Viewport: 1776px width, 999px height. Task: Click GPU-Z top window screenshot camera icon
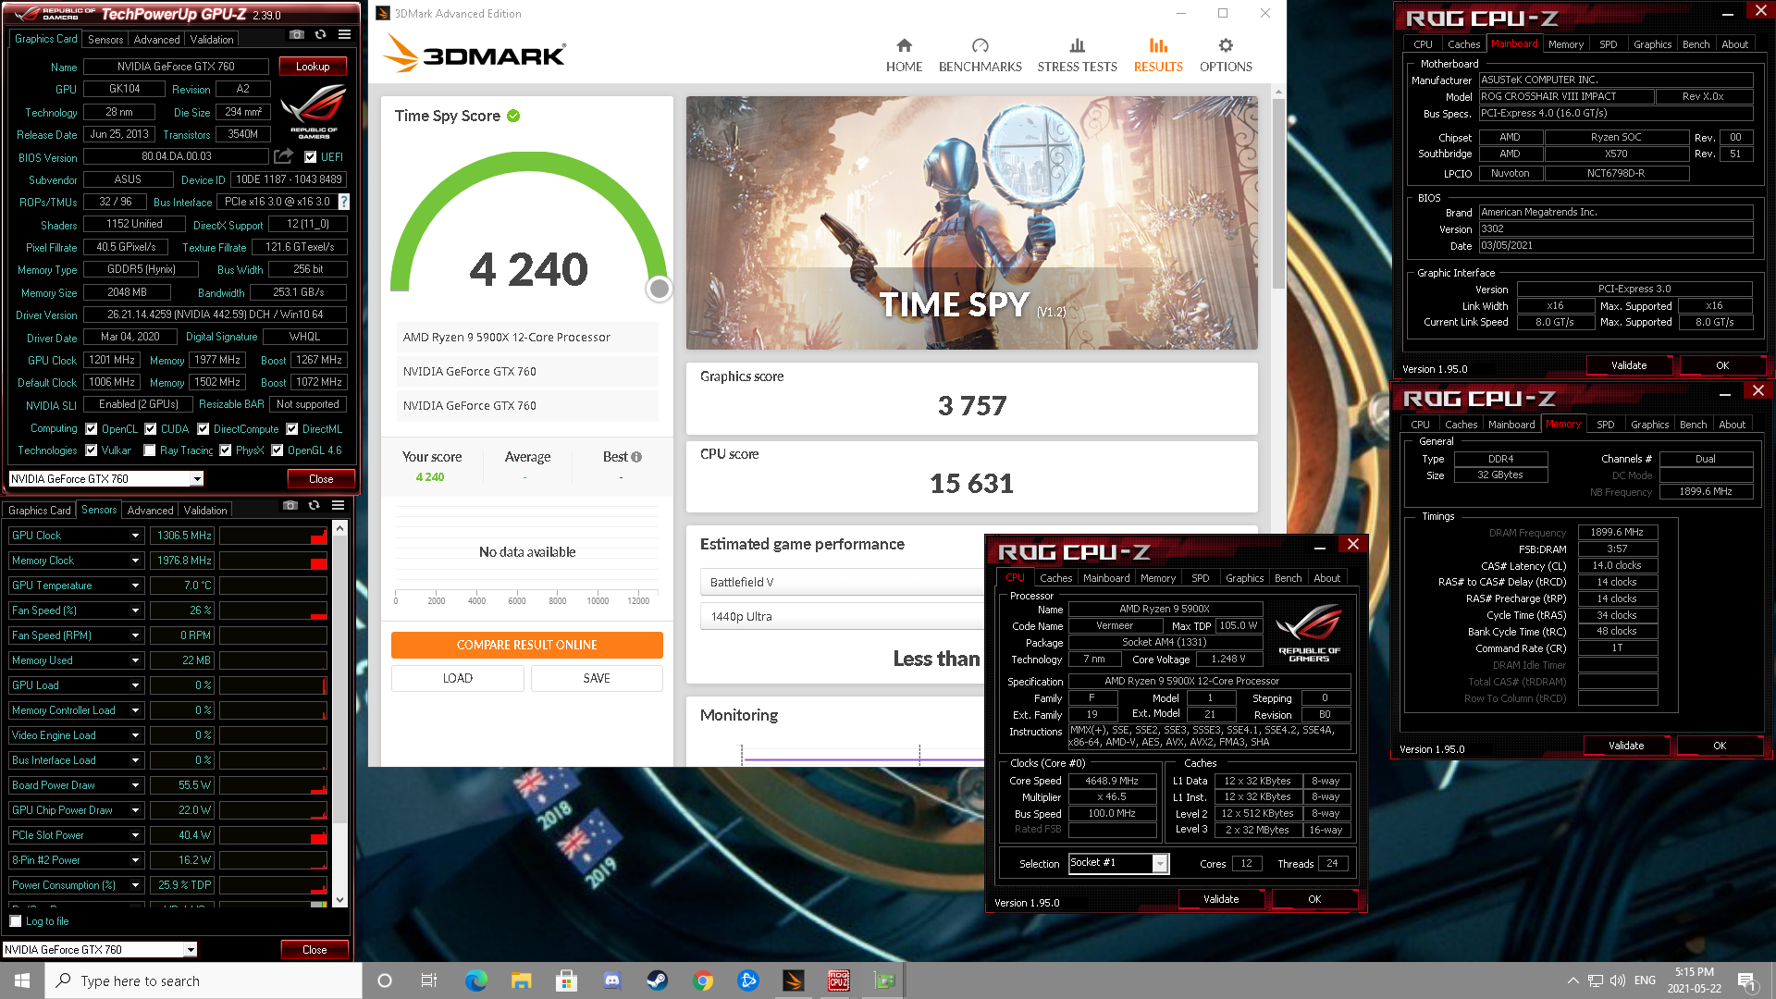pos(296,34)
